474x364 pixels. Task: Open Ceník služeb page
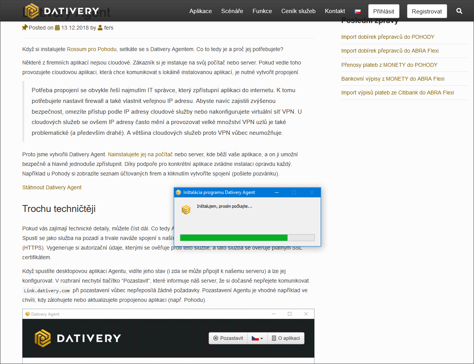(x=298, y=11)
